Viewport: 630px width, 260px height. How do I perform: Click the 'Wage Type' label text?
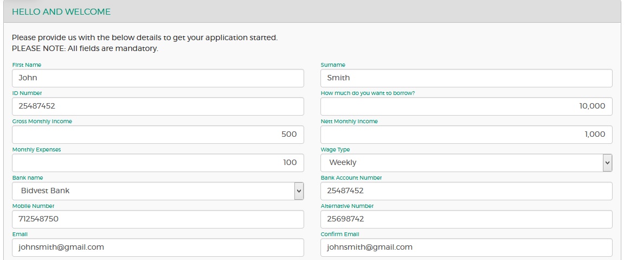[335, 149]
